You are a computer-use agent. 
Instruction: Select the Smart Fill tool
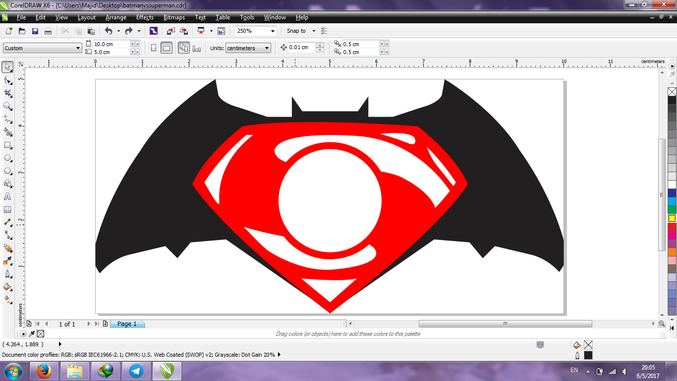(7, 132)
